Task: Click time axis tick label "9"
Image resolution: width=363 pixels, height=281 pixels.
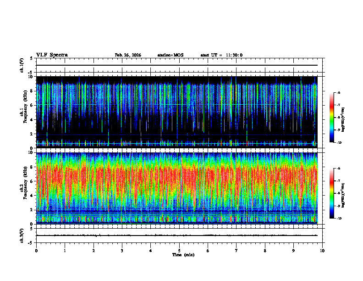Action: click(x=293, y=251)
